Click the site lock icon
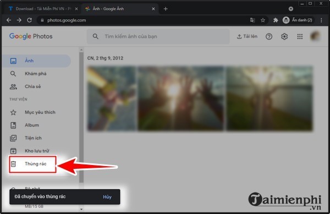 (42, 20)
